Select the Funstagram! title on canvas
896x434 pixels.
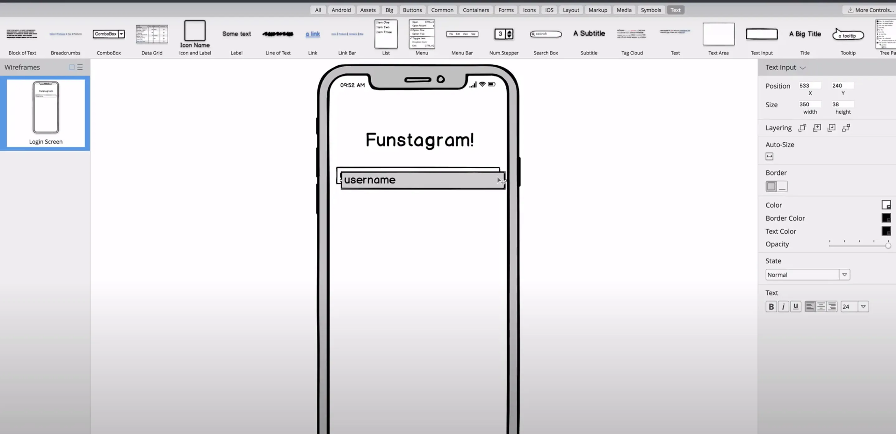[x=420, y=140]
